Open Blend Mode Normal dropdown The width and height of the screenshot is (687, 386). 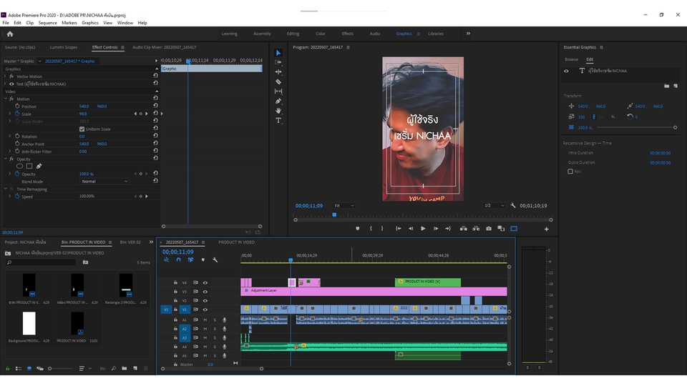coord(104,181)
